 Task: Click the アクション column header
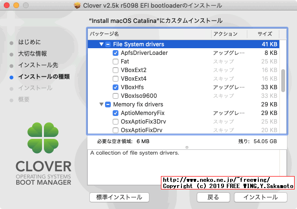(x=229, y=34)
